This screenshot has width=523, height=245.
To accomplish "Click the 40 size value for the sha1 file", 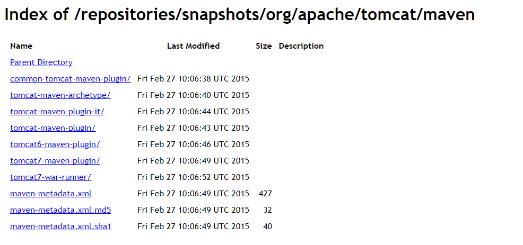I will (x=267, y=226).
